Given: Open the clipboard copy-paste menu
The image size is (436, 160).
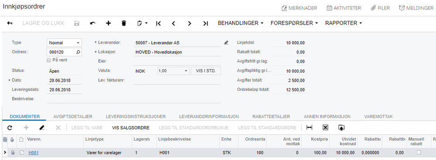Looking at the screenshot, I should click(142, 23).
